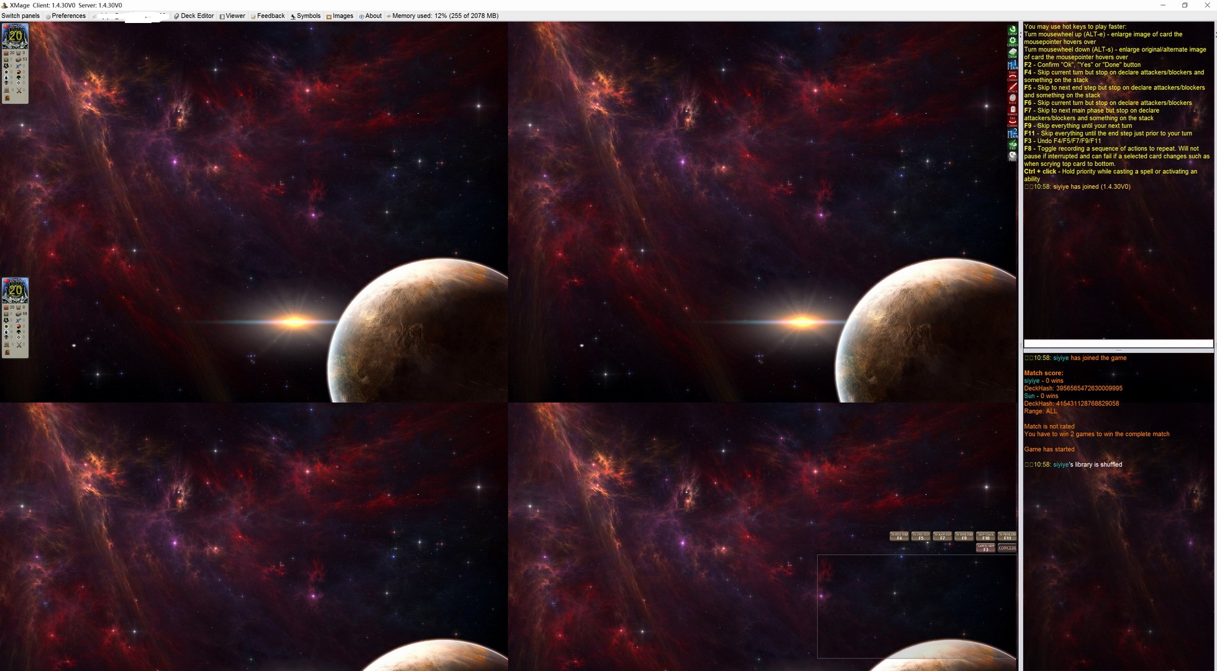Image resolution: width=1217 pixels, height=671 pixels.
Task: Open the Deck Editor
Action: pos(194,16)
